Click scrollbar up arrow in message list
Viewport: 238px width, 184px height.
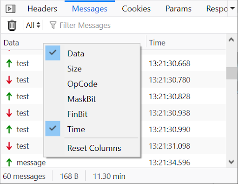coord(231,40)
